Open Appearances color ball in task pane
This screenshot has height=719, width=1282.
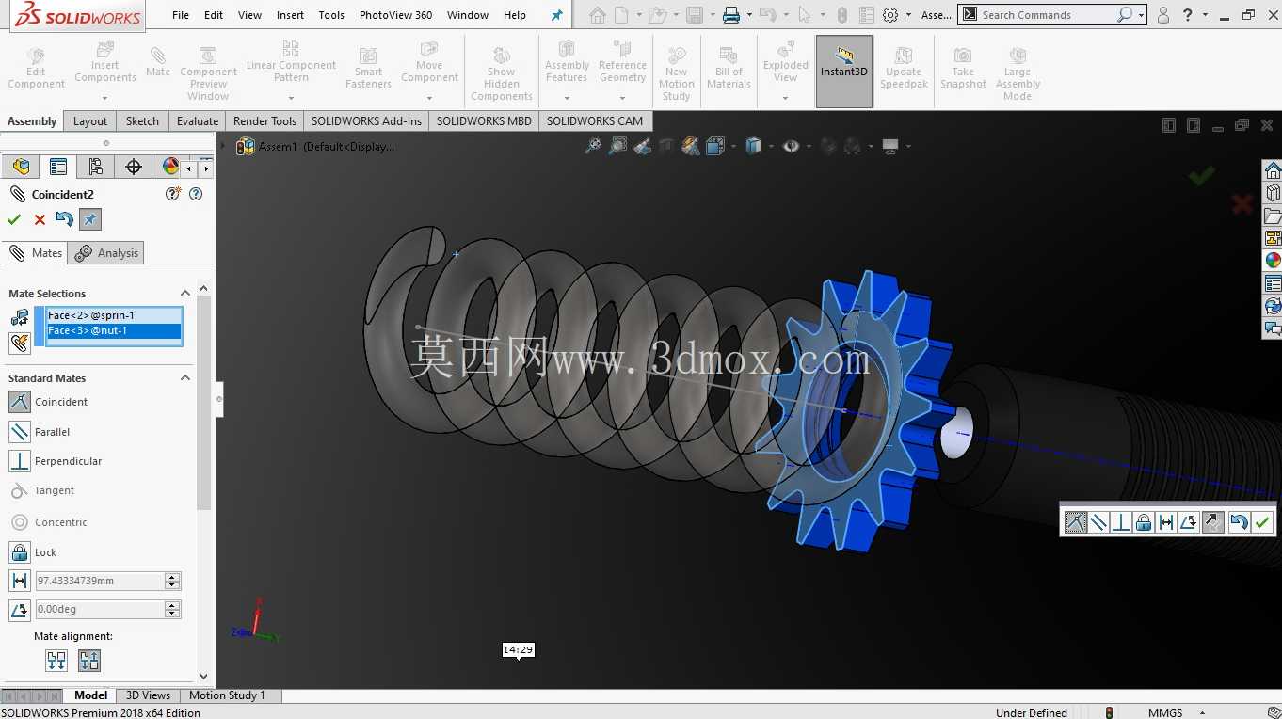tap(1273, 261)
